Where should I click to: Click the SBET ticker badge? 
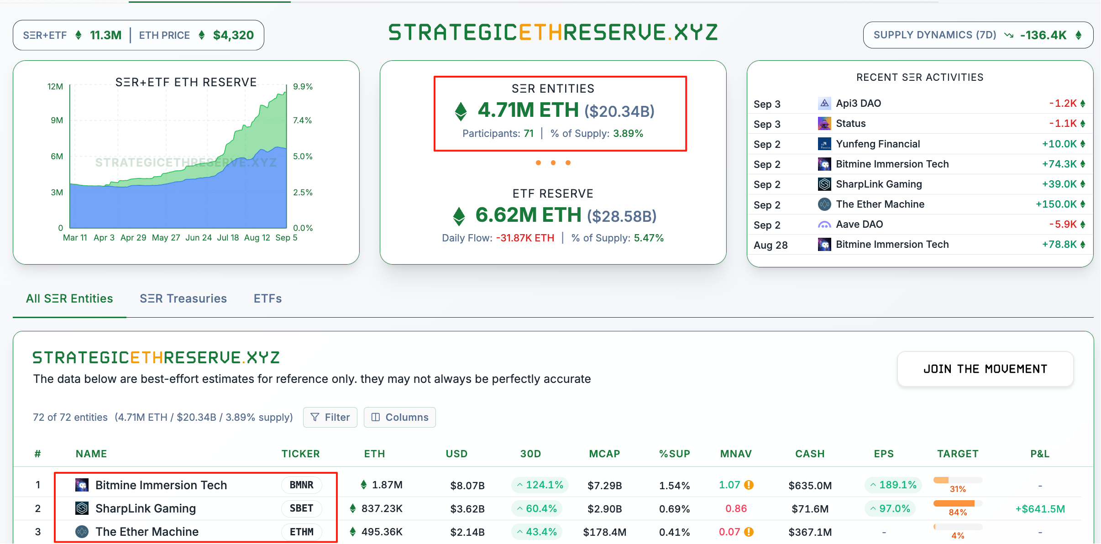[301, 508]
